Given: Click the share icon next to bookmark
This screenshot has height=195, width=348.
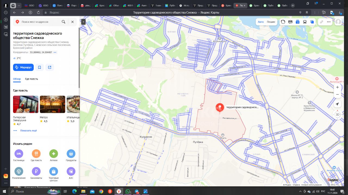Looking at the screenshot, I should pyautogui.click(x=50, y=67).
